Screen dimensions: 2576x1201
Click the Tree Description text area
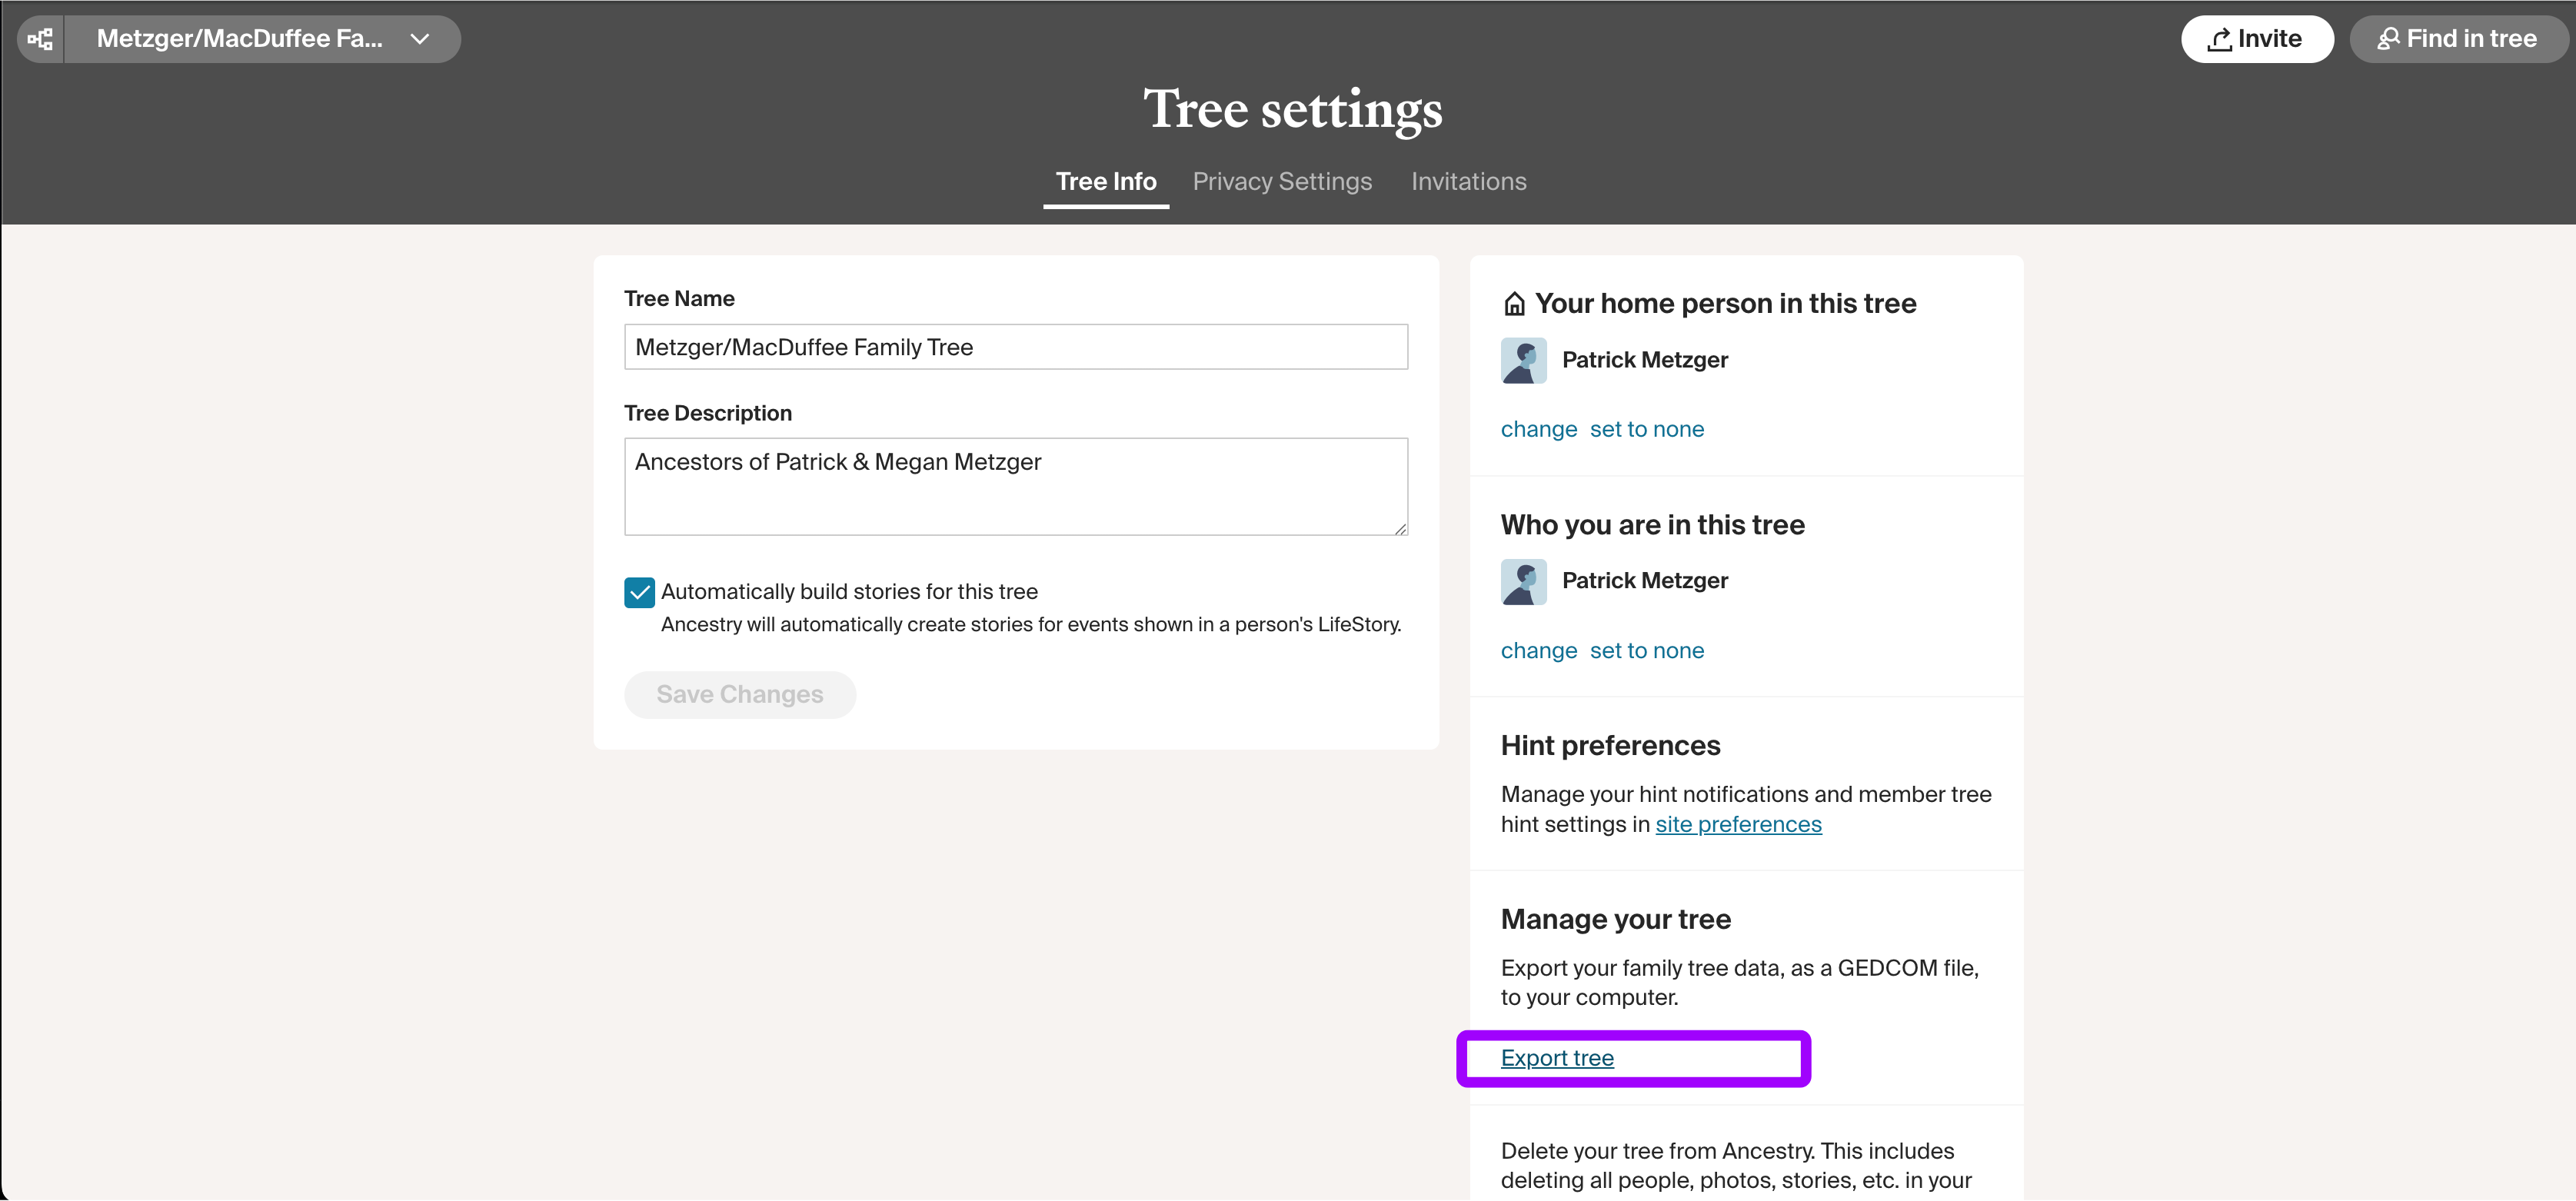1015,486
